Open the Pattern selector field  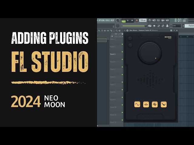tap(189, 26)
